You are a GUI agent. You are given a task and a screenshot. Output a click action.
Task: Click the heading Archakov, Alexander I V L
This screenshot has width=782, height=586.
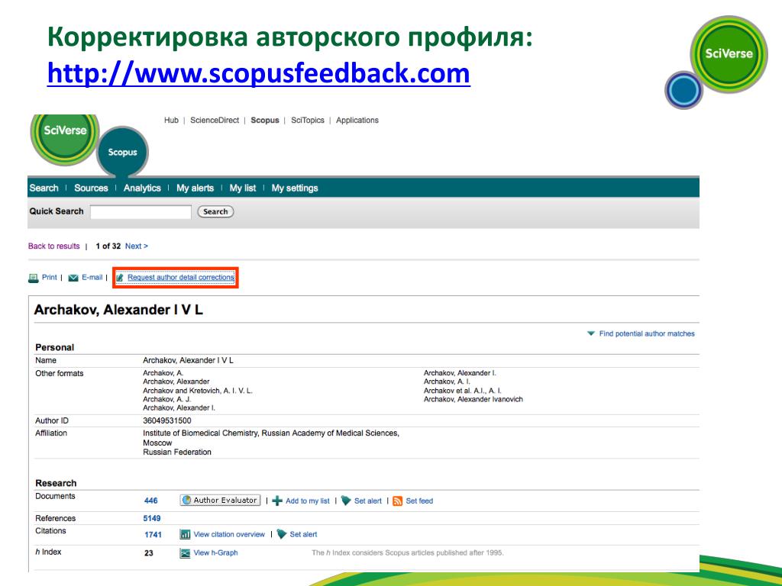pos(118,310)
